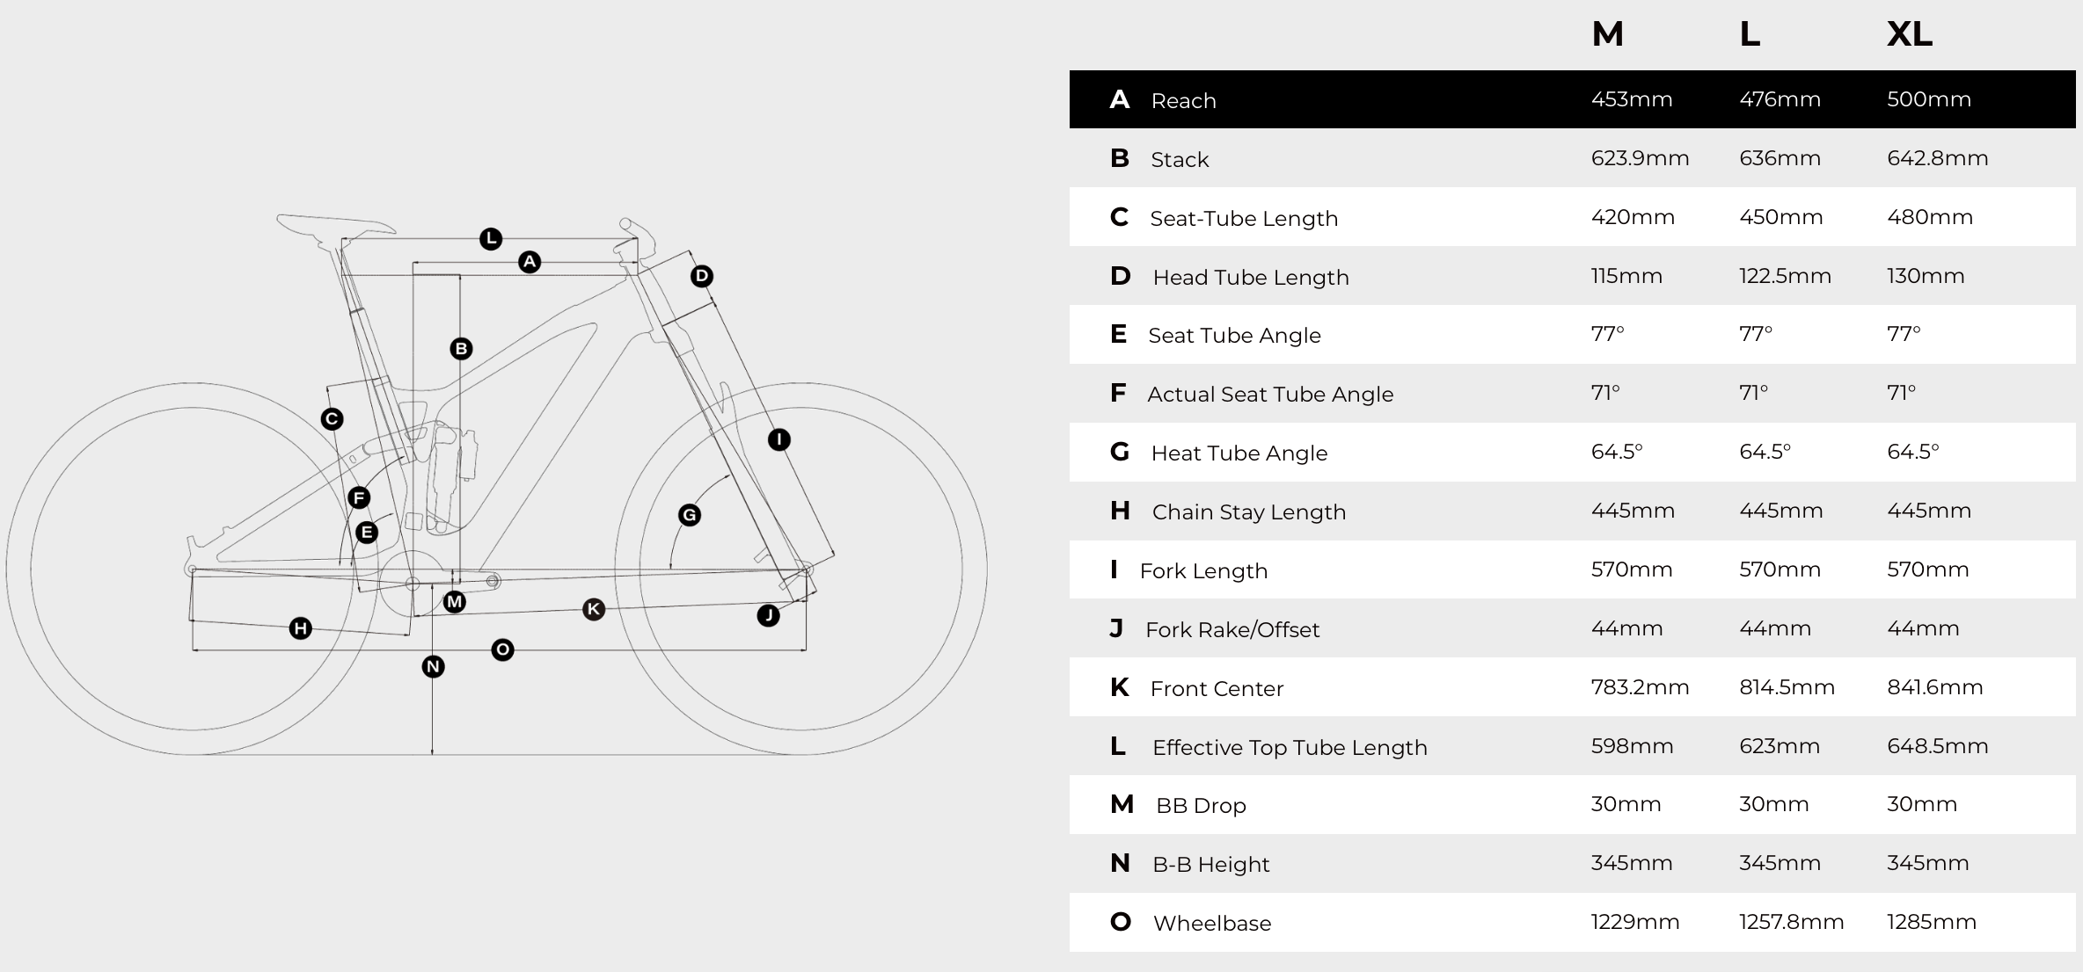Select the BB Drop marker M
Screen dimensions: 2083x972
[x=455, y=602]
